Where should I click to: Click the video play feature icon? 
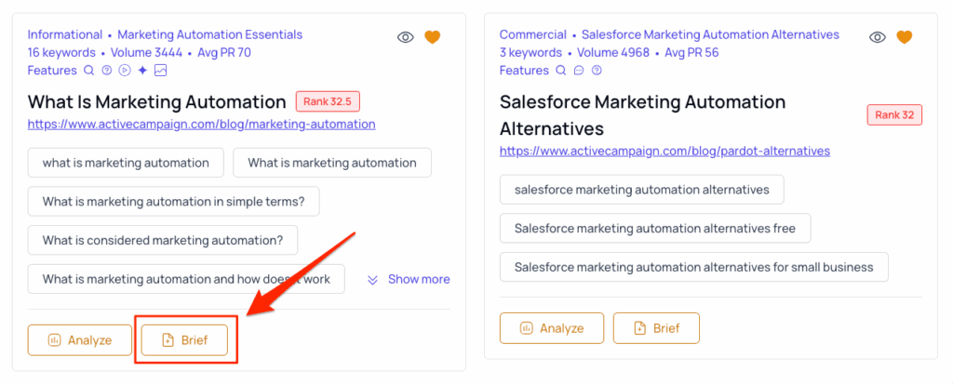point(125,70)
